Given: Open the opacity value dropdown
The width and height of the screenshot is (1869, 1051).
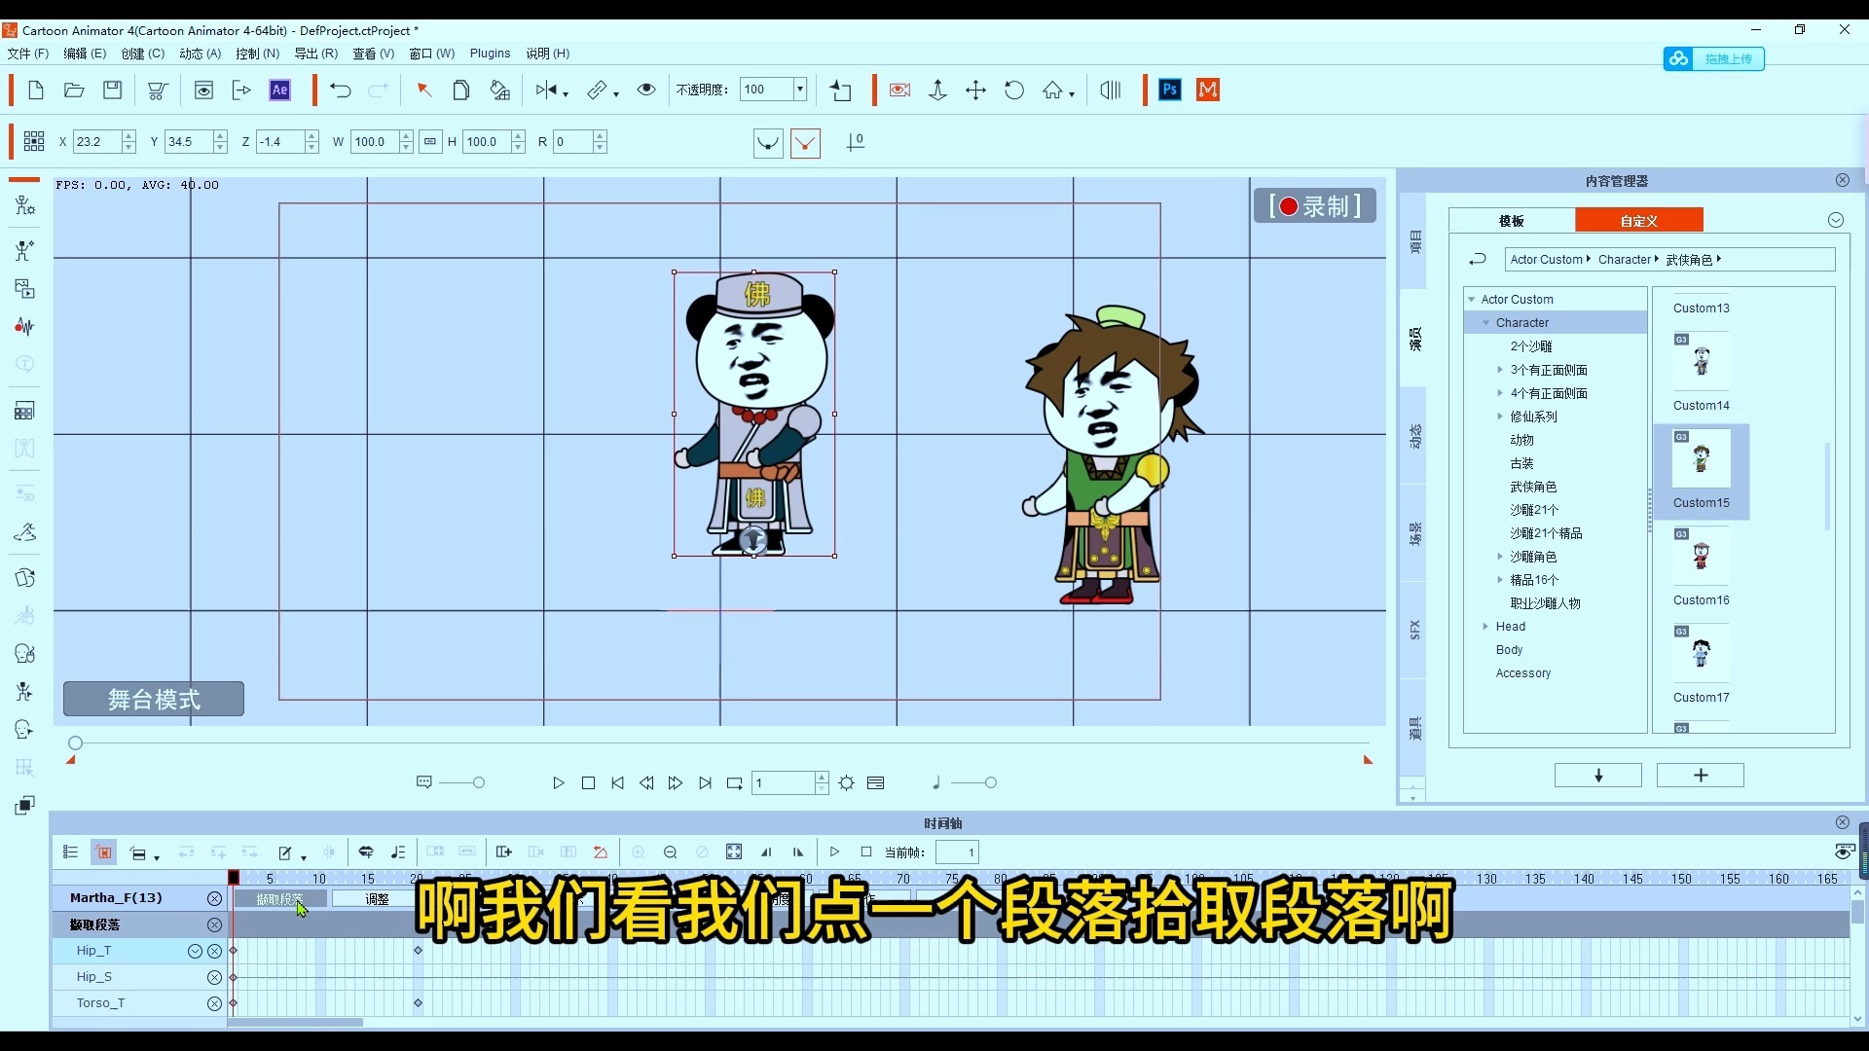Looking at the screenshot, I should click(x=799, y=89).
